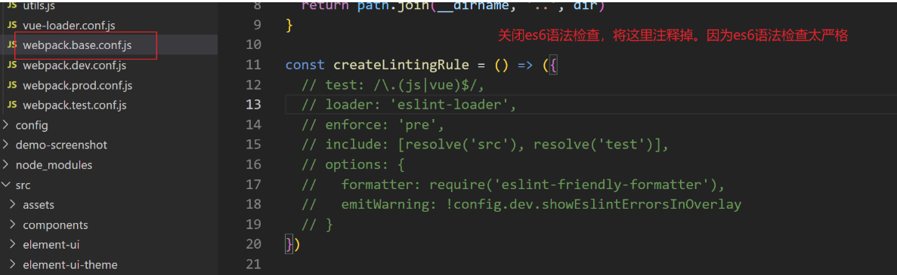Place cursor on '// test: /\.(js|vue)$/,' comment

[394, 85]
